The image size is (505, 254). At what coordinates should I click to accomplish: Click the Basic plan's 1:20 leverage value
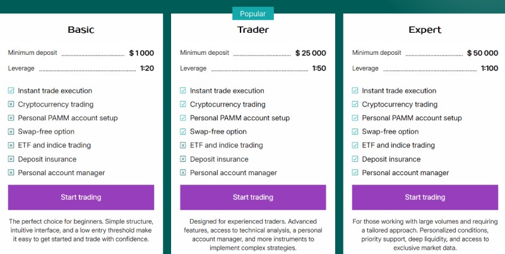[x=146, y=68]
